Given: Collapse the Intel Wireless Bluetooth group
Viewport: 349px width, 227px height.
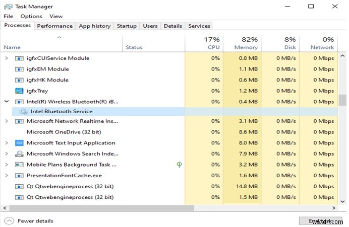Looking at the screenshot, I should (7, 102).
